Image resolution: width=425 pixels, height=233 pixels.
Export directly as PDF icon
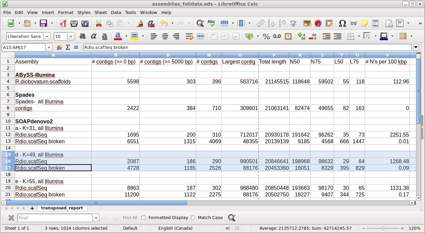[63, 23]
